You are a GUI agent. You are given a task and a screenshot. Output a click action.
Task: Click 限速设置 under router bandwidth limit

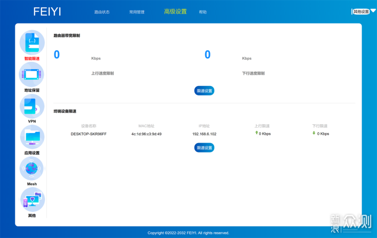click(x=204, y=91)
